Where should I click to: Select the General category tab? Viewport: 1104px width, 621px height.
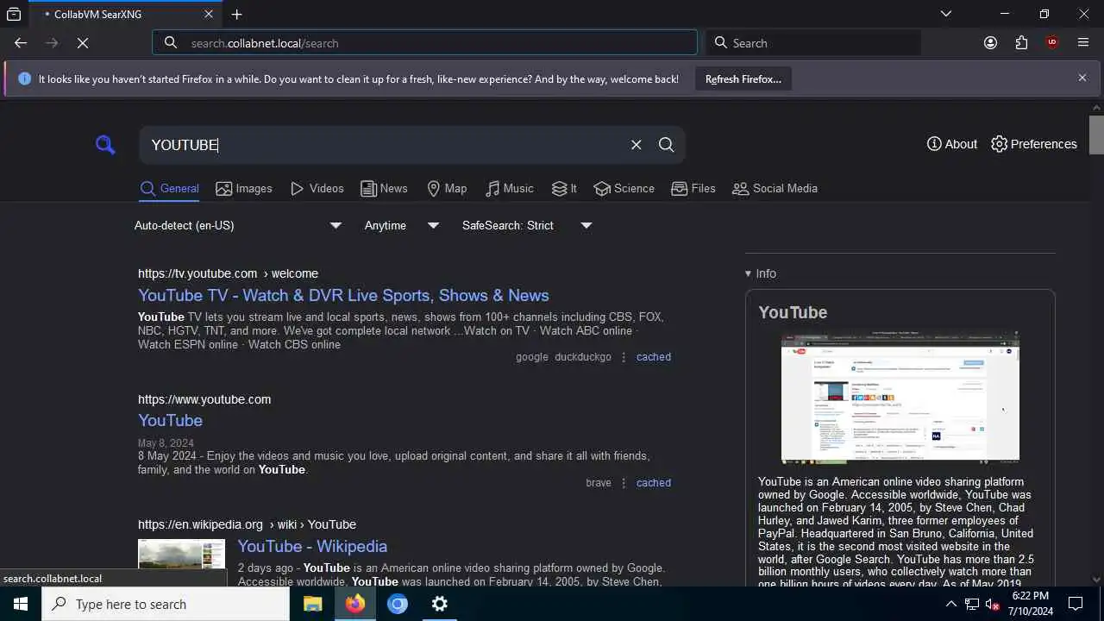(169, 188)
